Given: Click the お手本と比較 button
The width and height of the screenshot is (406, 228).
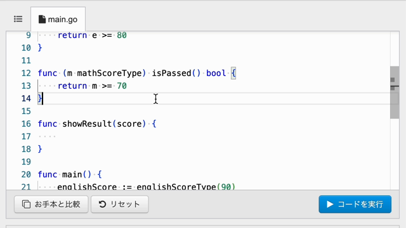Looking at the screenshot, I should 51,204.
